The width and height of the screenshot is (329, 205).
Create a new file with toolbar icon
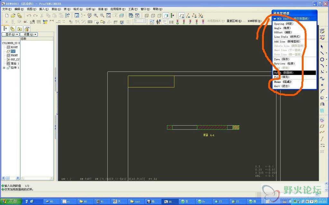pos(7,15)
